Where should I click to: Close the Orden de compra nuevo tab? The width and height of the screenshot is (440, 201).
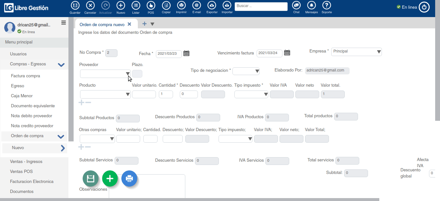129,24
